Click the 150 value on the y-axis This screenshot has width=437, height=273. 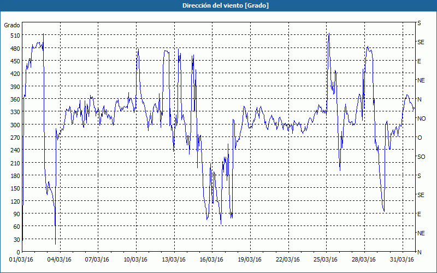[15, 188]
